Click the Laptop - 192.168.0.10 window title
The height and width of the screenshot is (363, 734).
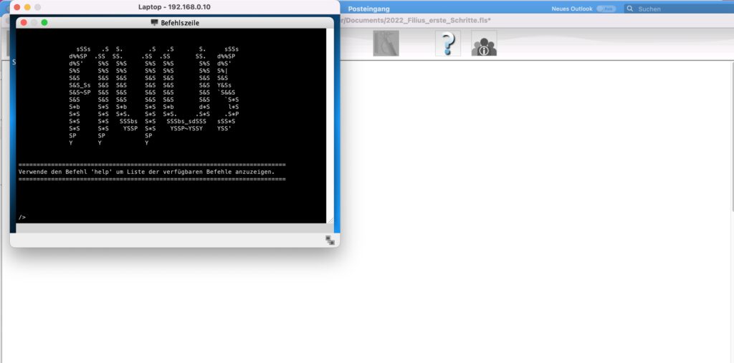pos(175,7)
